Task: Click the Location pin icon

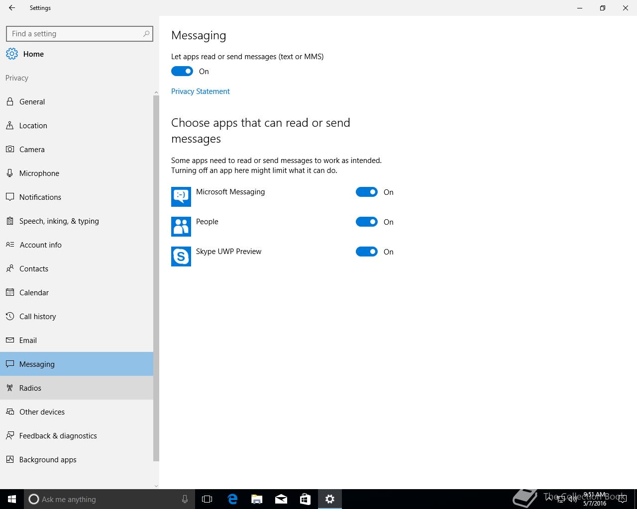Action: point(10,125)
